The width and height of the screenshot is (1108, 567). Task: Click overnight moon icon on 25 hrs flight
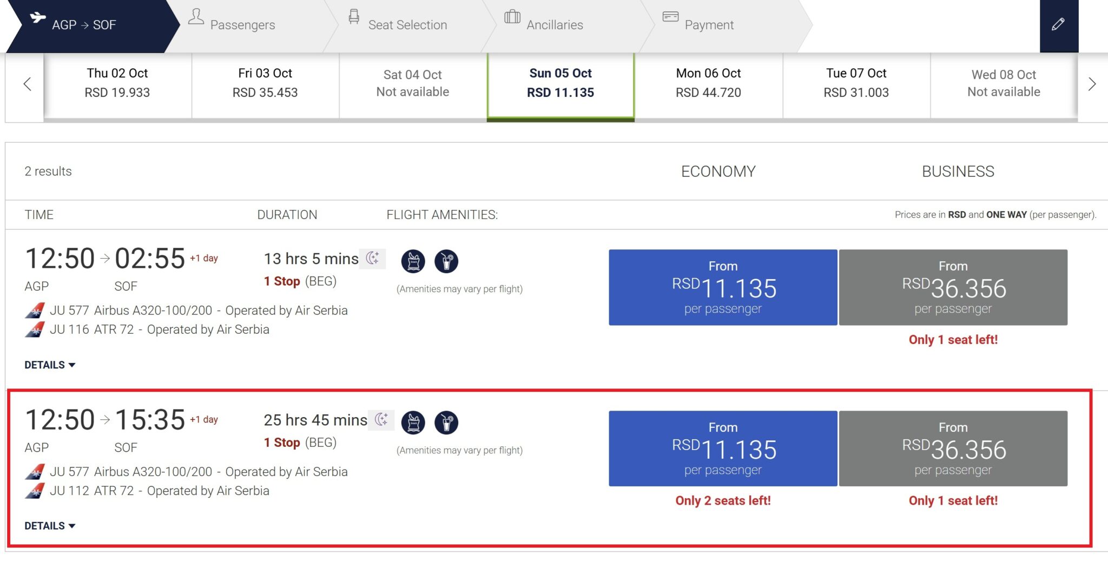(381, 419)
